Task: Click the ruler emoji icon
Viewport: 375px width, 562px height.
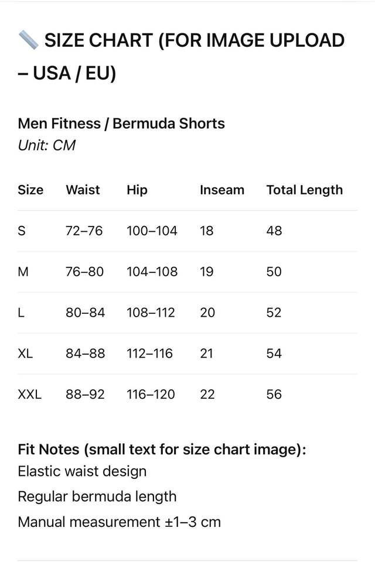Action: pyautogui.click(x=28, y=40)
